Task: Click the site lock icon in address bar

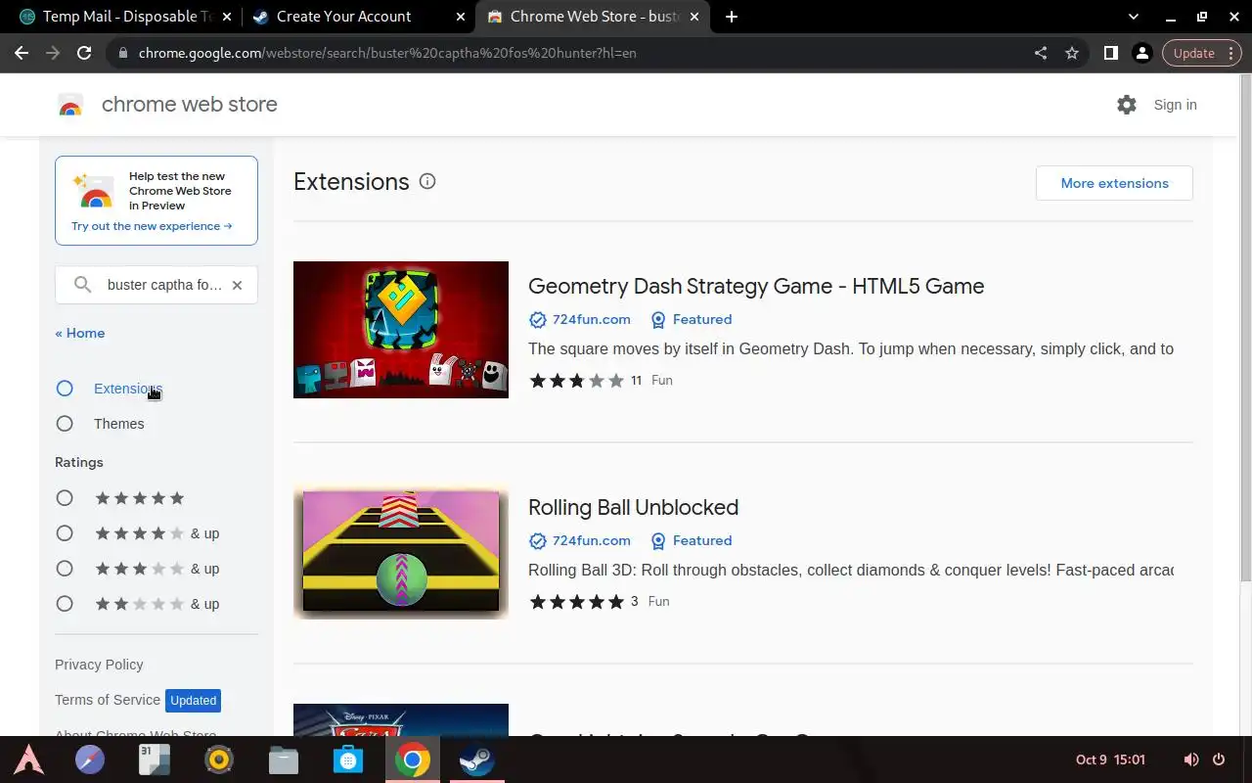Action: pyautogui.click(x=123, y=53)
